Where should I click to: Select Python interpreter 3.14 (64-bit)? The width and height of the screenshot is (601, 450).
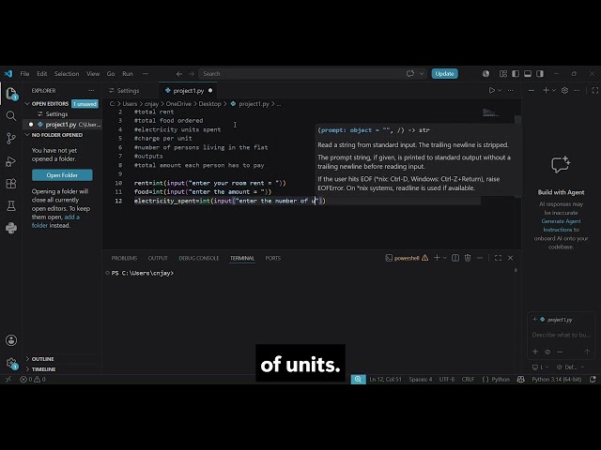(557, 379)
